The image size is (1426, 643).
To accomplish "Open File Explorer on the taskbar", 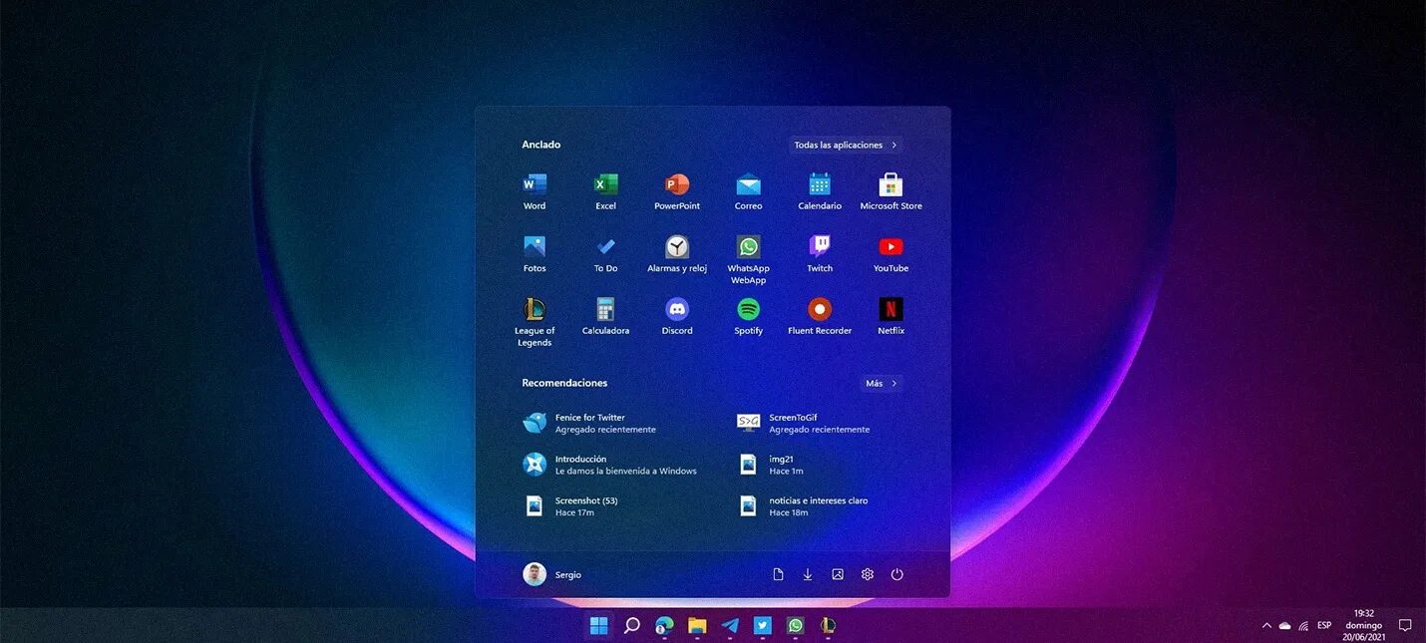I will (697, 626).
